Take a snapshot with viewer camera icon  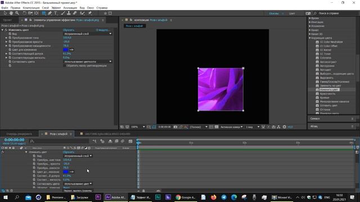pos(175,127)
